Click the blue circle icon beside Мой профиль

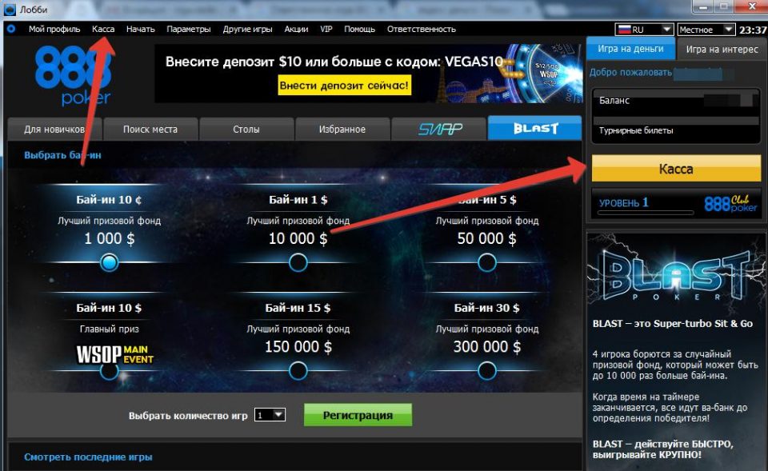(10, 29)
